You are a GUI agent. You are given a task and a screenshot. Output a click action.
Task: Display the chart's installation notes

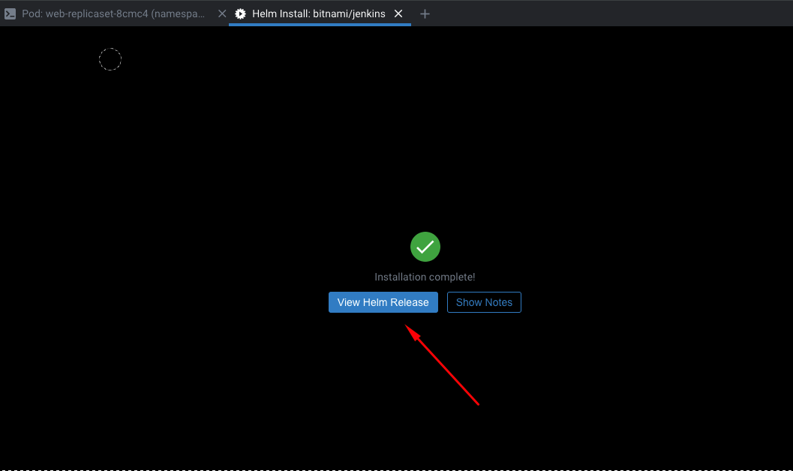(484, 302)
